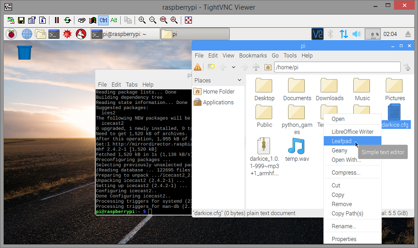Click the eject tray icon

coord(408,34)
